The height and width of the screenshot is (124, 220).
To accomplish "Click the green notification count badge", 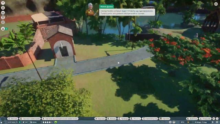I will pos(6,29).
